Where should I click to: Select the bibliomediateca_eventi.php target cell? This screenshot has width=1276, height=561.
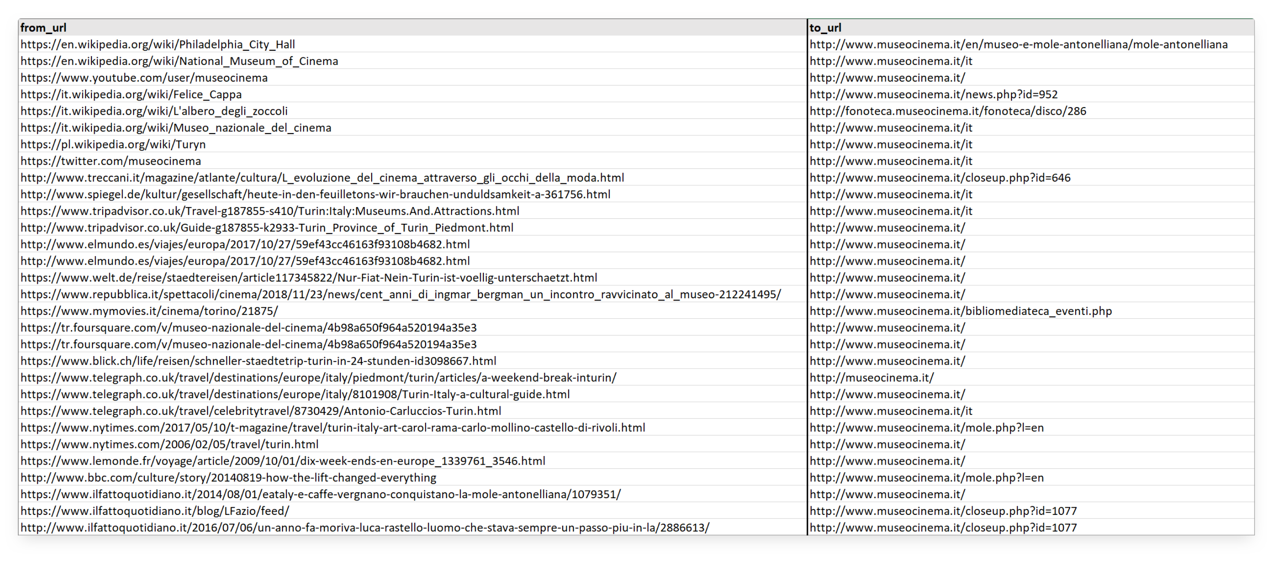point(960,311)
